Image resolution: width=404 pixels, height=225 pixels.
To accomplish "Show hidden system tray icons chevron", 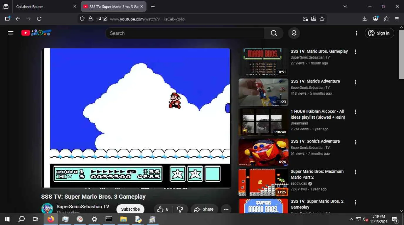I will click(x=351, y=219).
